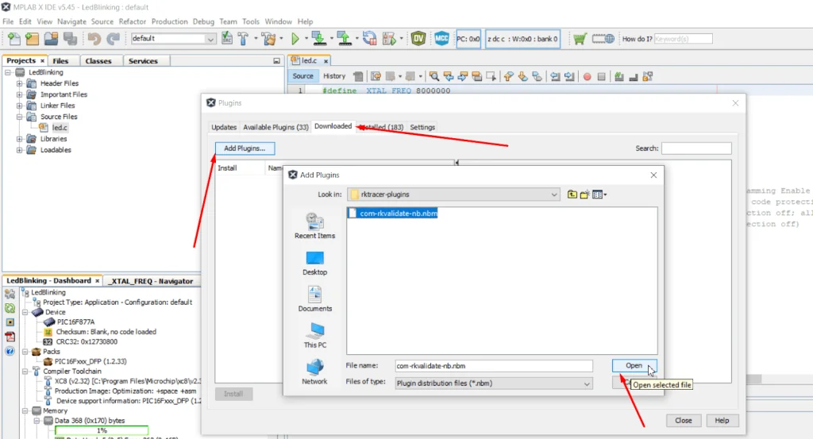Click Help in the Plugins dialog
813x439 pixels.
[x=722, y=420]
